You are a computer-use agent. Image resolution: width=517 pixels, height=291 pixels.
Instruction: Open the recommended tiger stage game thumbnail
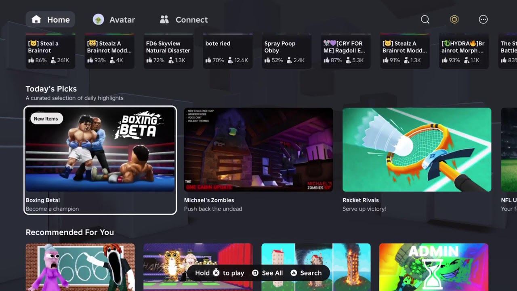click(x=198, y=267)
